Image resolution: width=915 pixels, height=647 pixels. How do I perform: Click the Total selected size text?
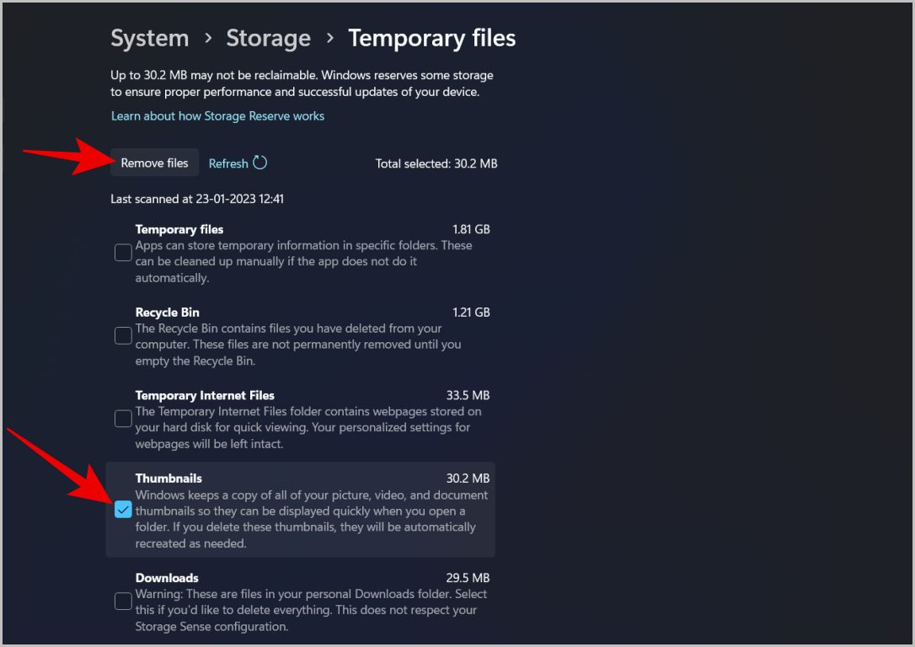tap(436, 163)
